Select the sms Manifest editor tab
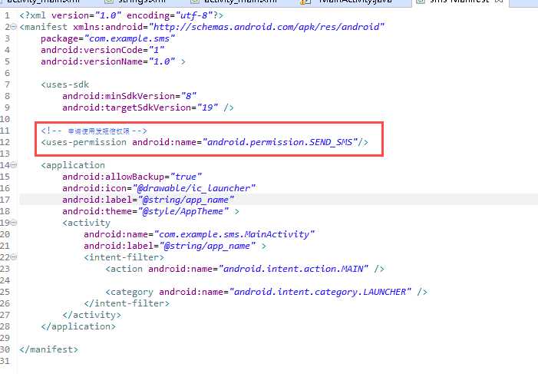Viewport: 538px width, 374px height. point(460,2)
